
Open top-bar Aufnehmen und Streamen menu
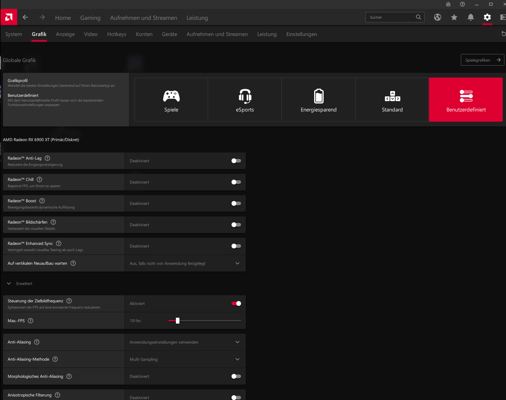[144, 18]
